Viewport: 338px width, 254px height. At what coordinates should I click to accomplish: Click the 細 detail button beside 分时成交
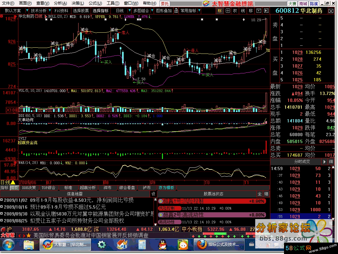point(331,162)
